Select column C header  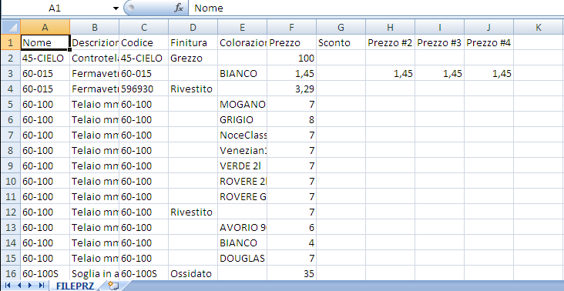(143, 27)
